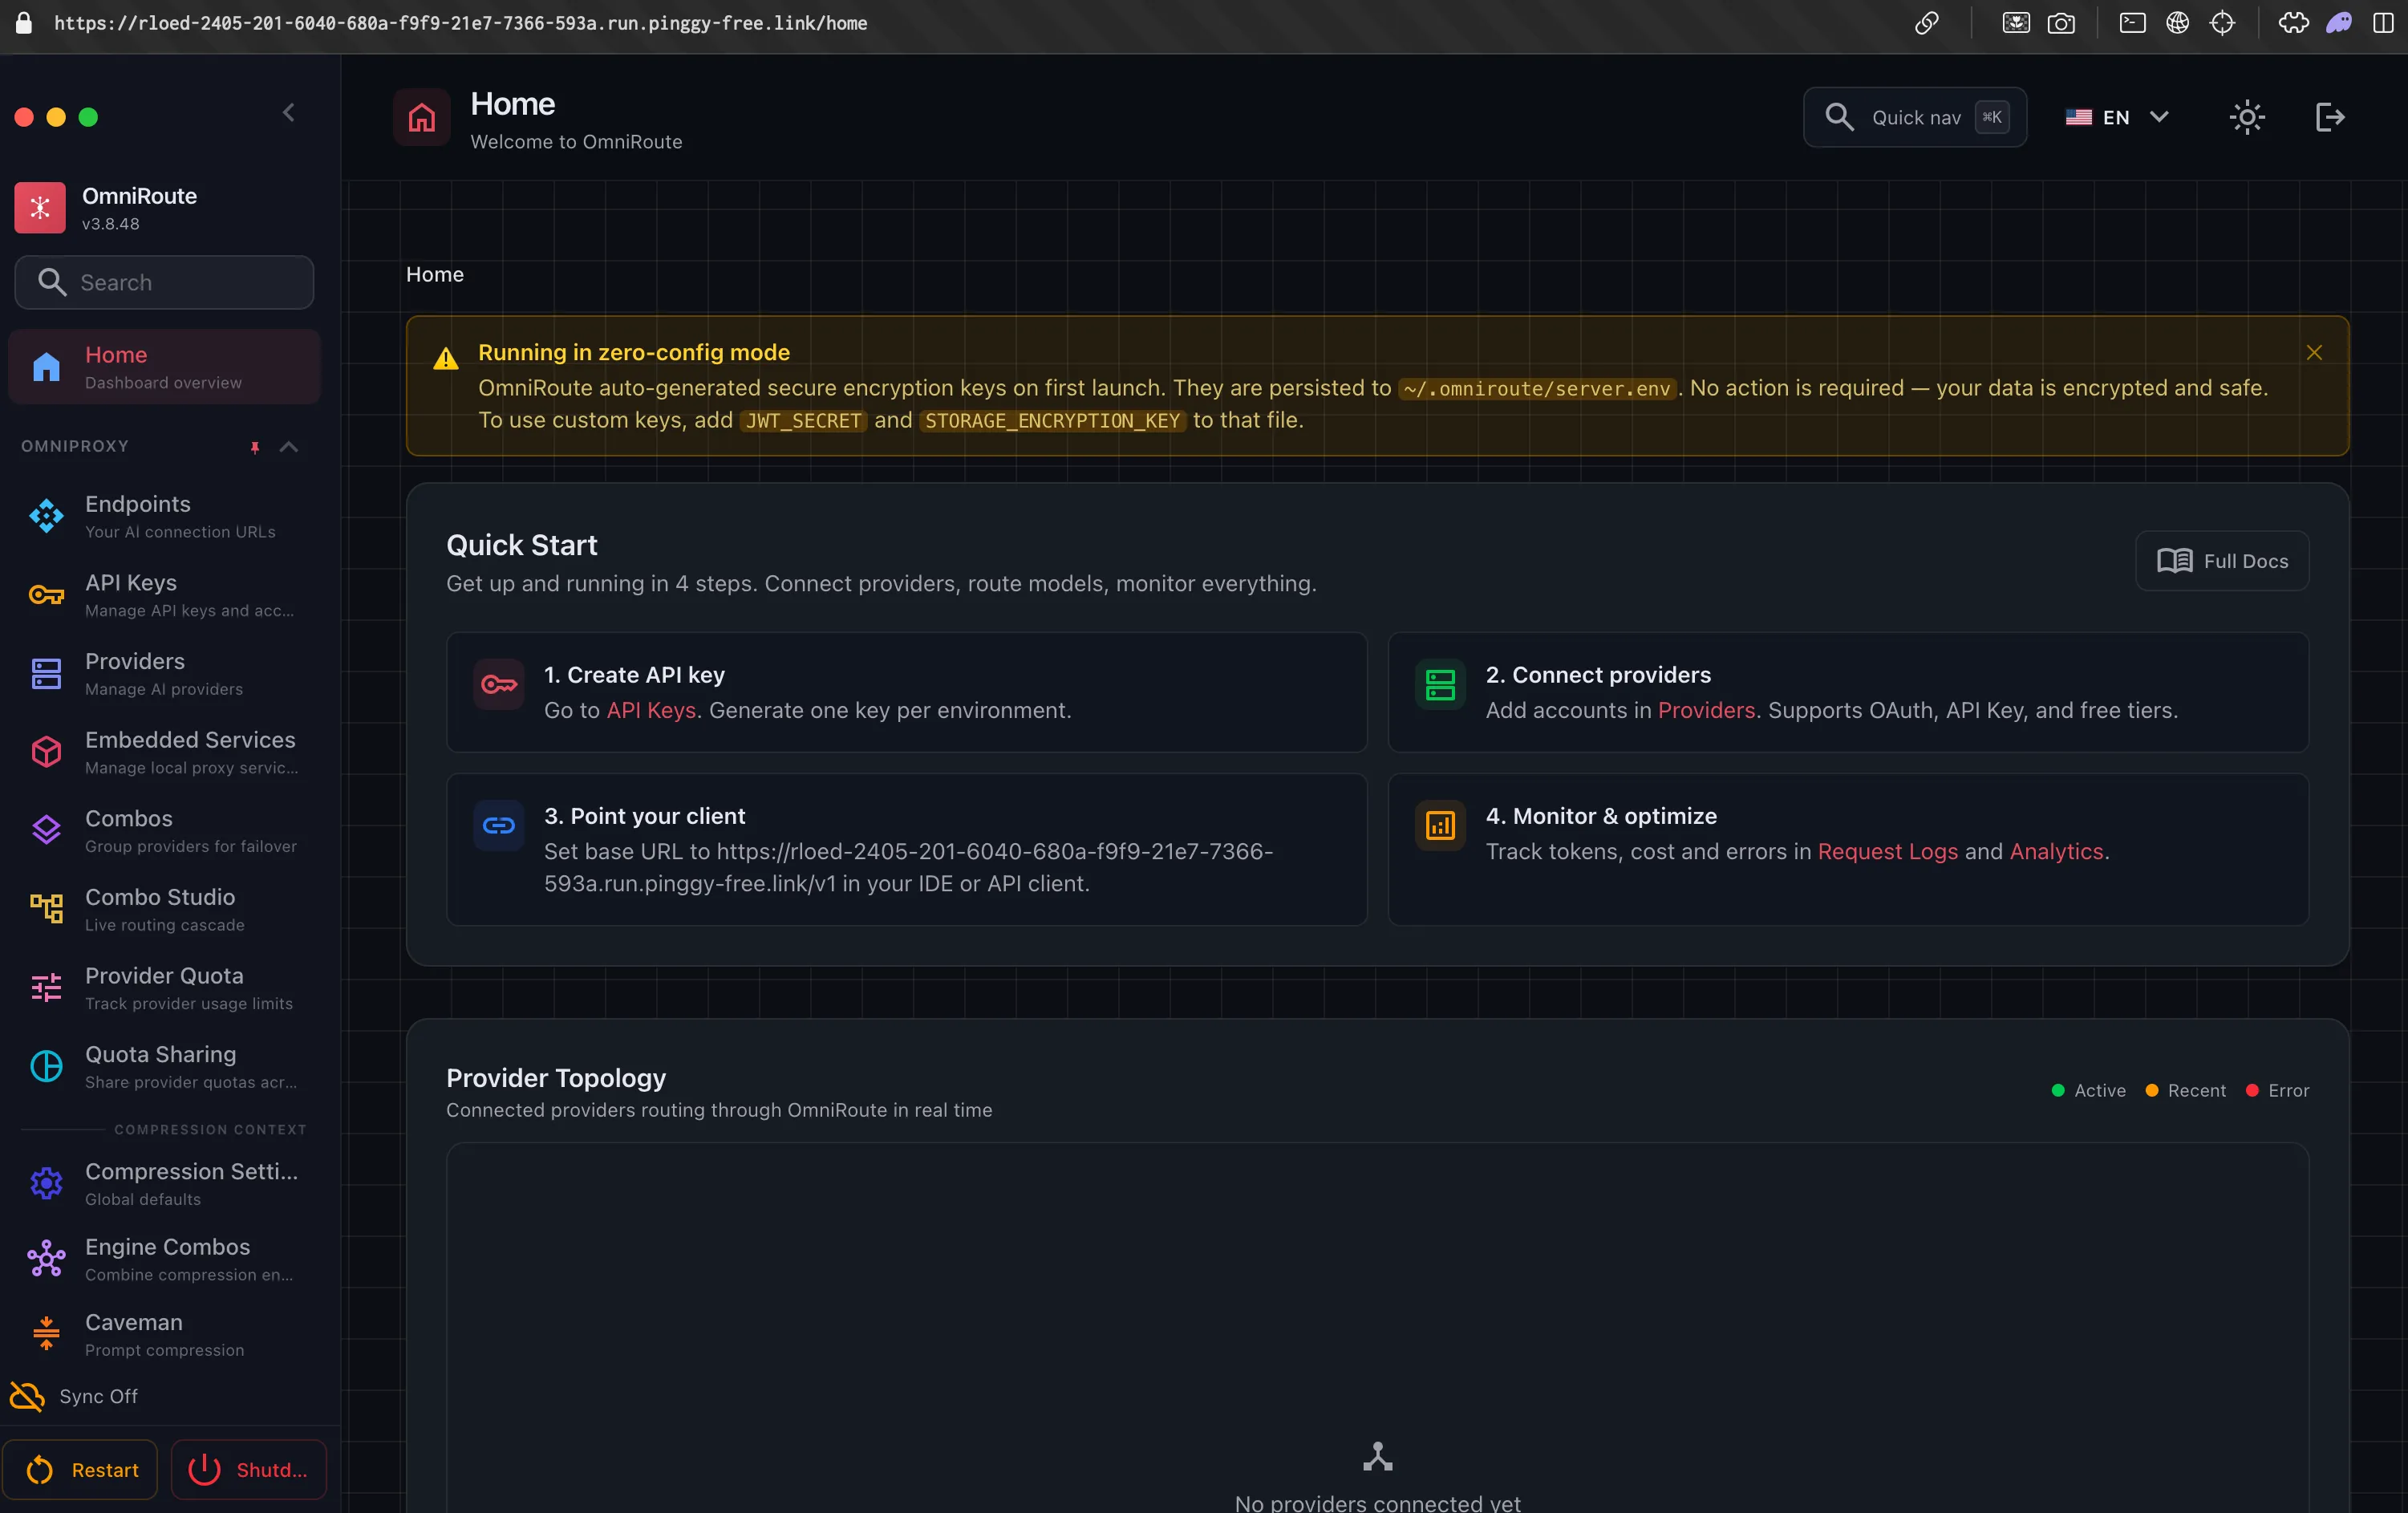The height and width of the screenshot is (1513, 2408).
Task: Click the Home header icon
Action: click(x=421, y=117)
